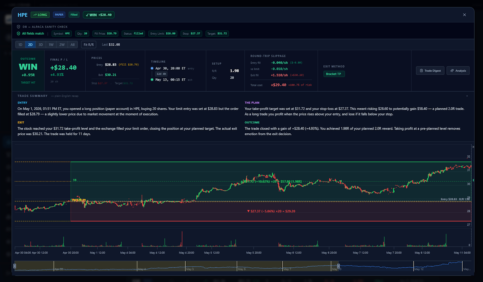Close the HPE trade detail dialog
Image resolution: width=483 pixels, height=282 pixels.
point(464,15)
